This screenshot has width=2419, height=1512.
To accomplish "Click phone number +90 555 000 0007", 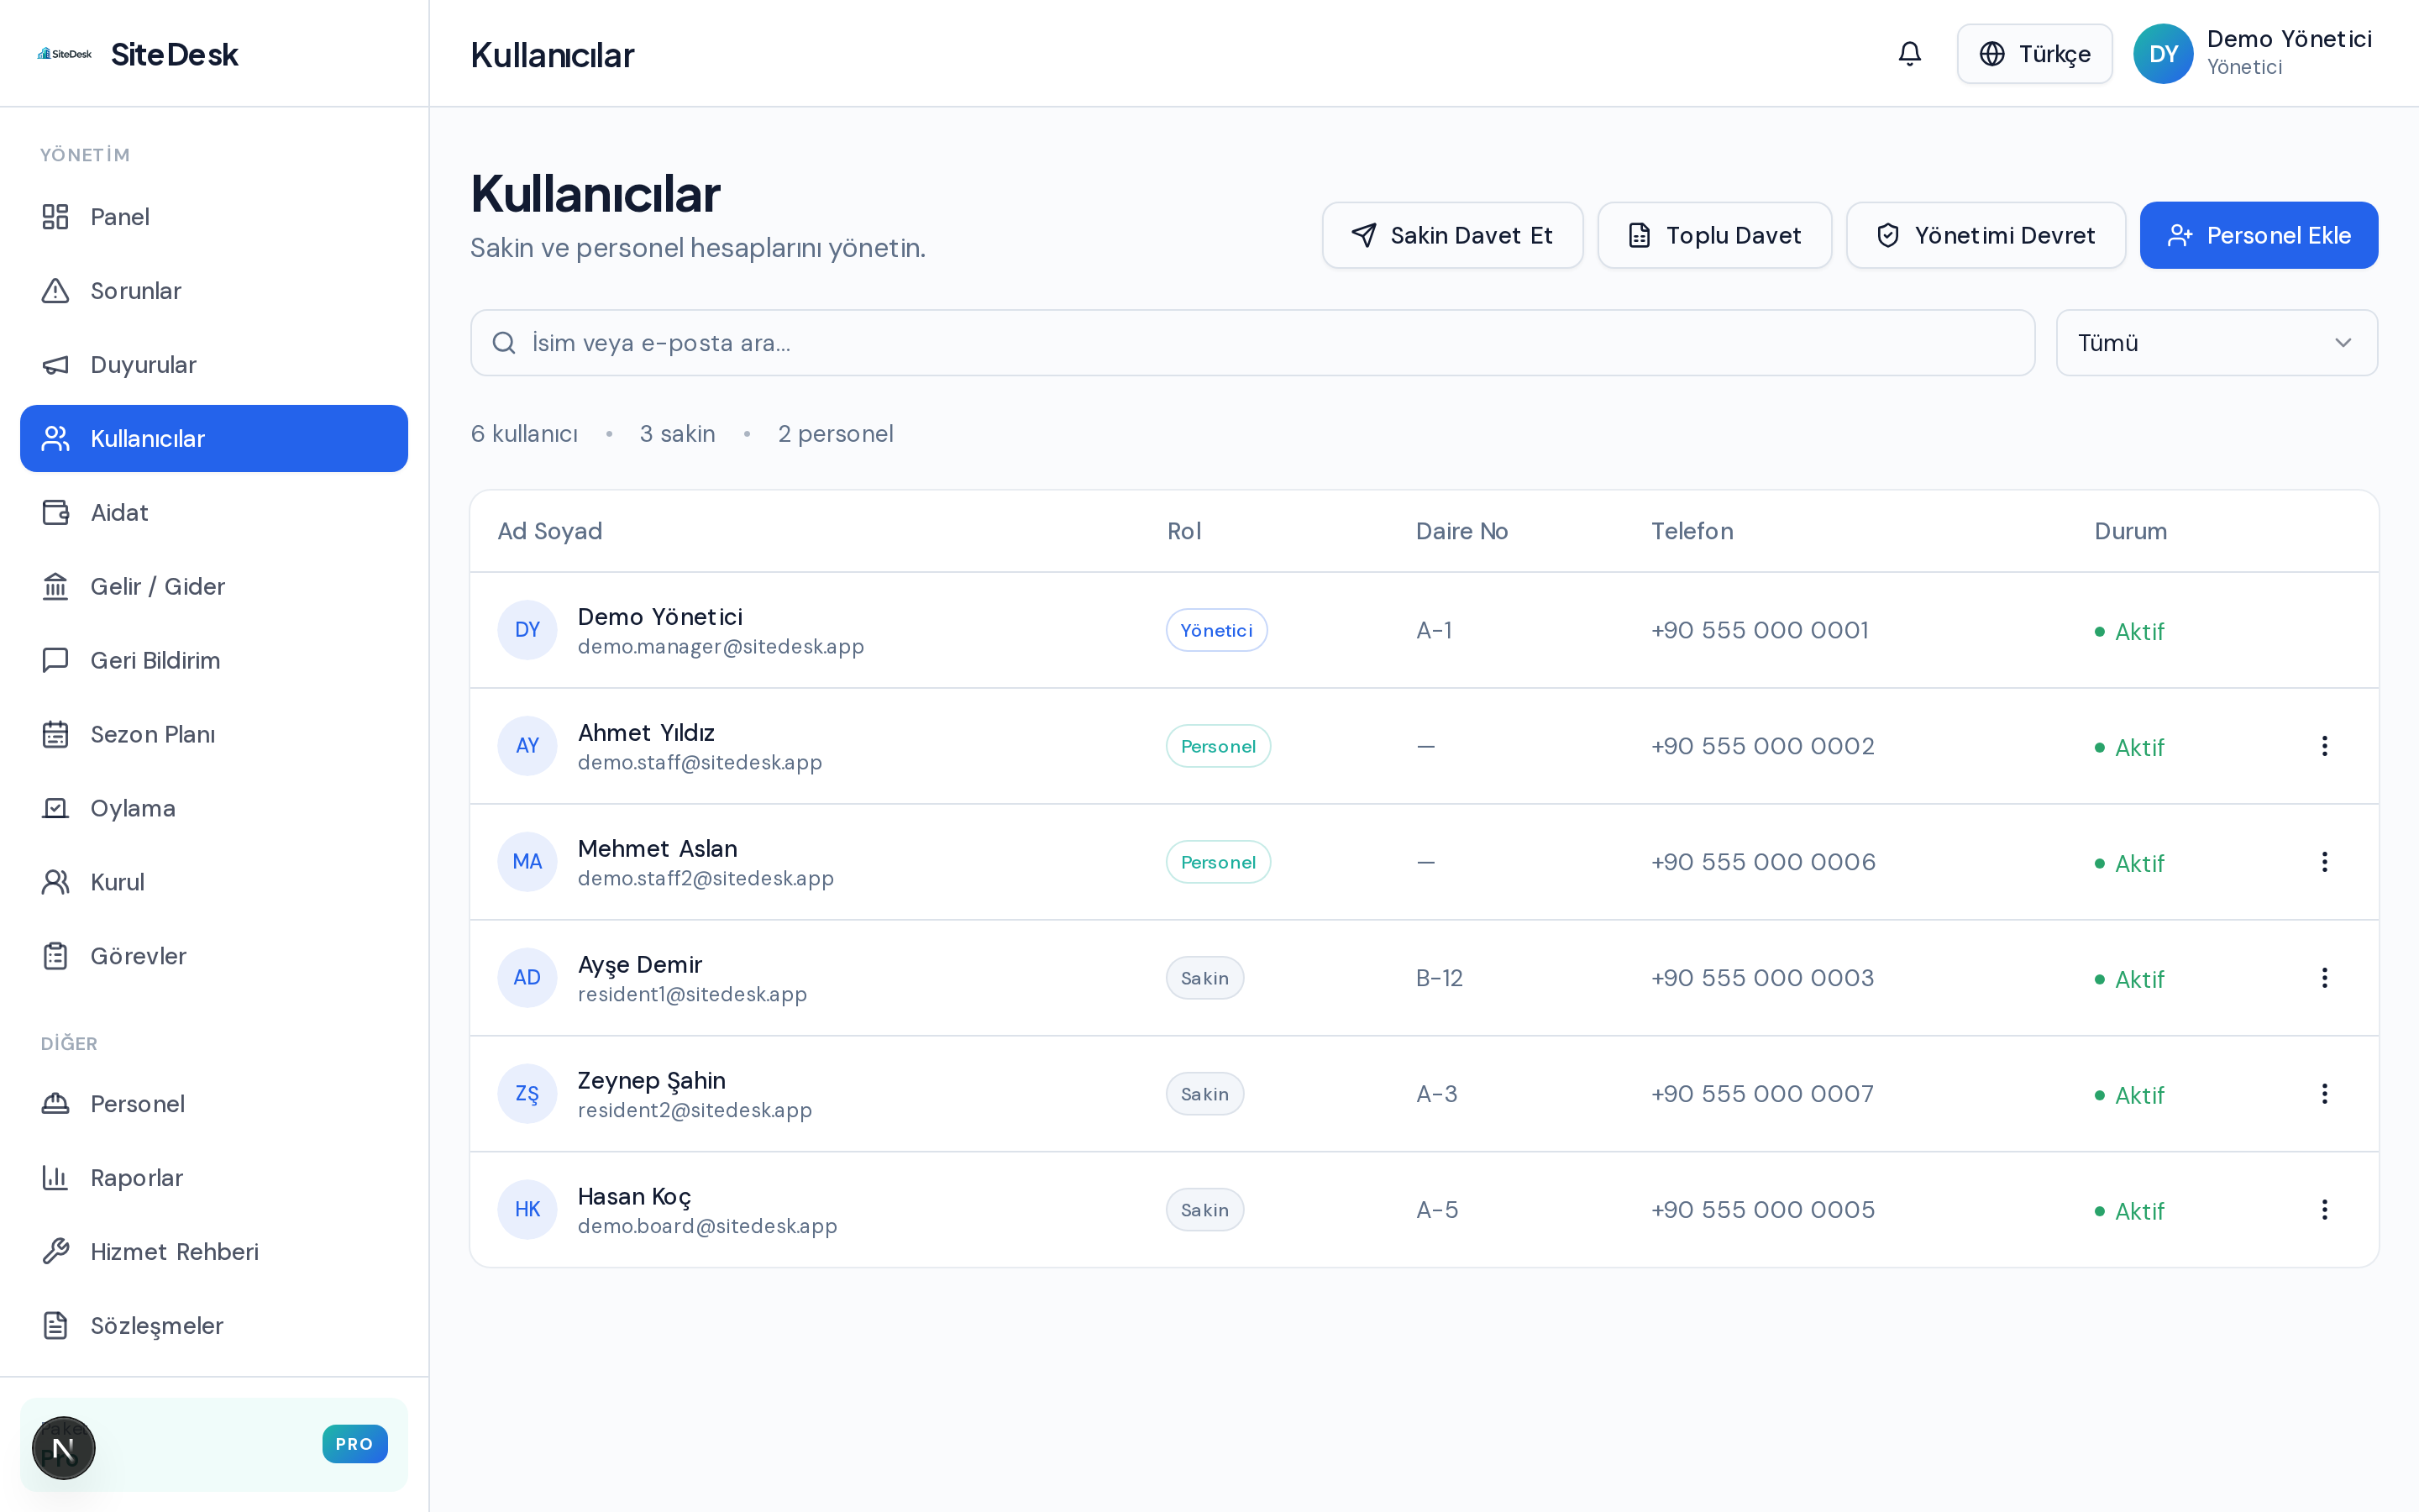I will coord(1762,1094).
